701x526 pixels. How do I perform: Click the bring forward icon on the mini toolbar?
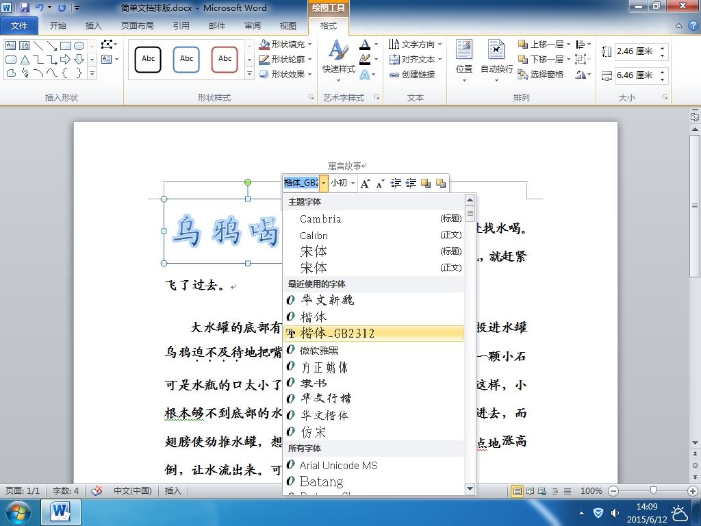click(x=426, y=184)
